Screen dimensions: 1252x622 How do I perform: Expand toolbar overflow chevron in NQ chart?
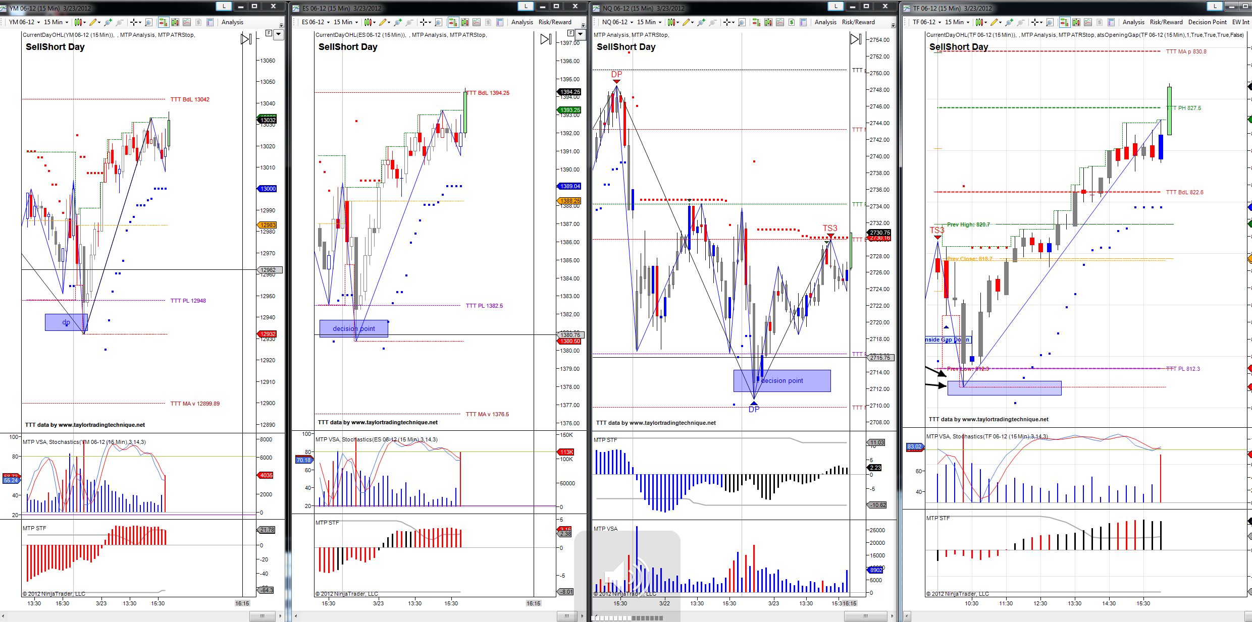893,24
